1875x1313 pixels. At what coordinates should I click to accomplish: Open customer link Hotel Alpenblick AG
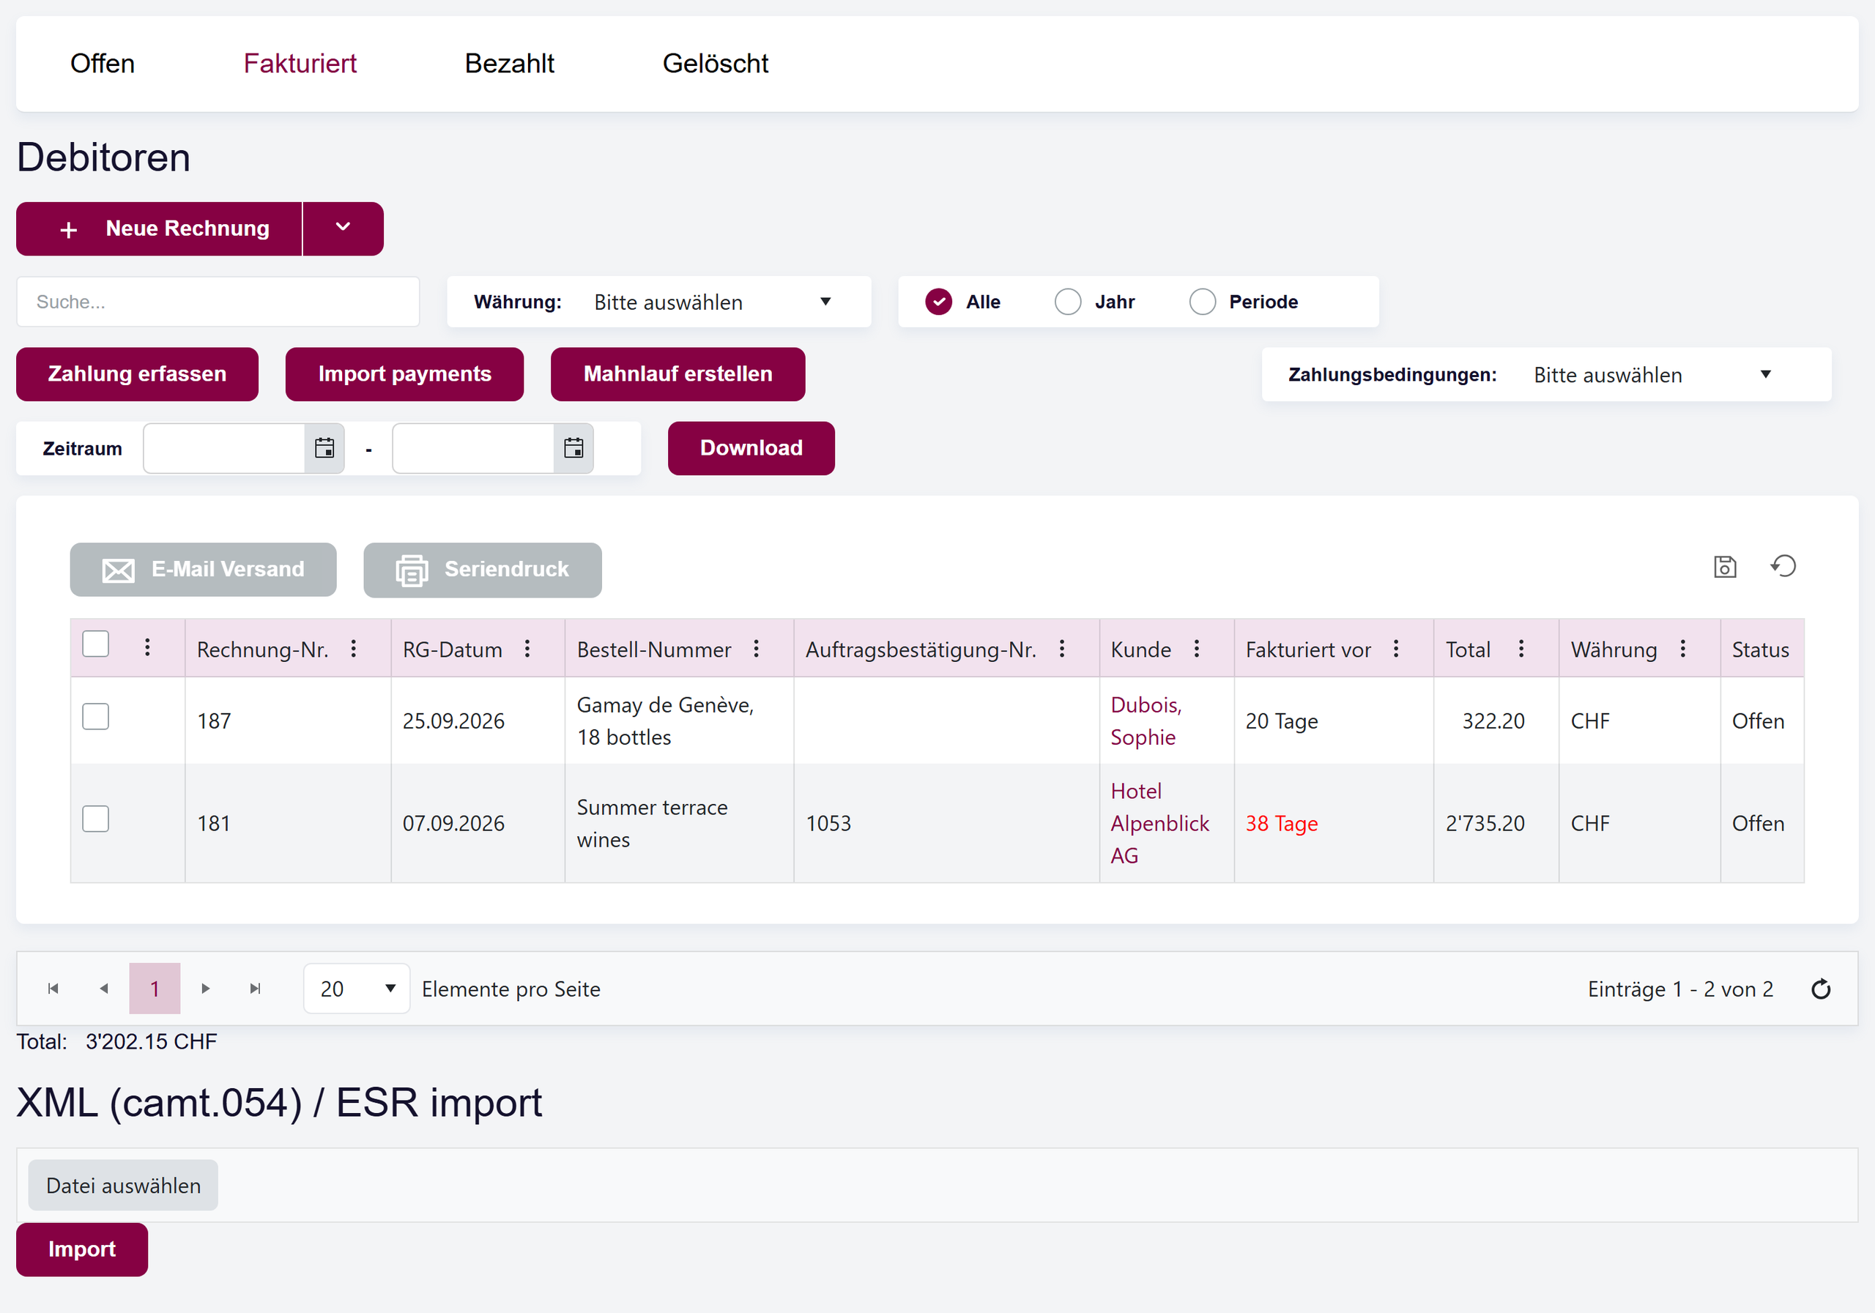point(1159,823)
